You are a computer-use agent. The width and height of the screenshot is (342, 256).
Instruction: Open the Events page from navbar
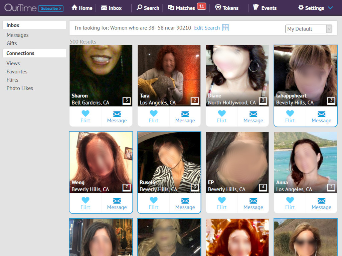click(265, 8)
